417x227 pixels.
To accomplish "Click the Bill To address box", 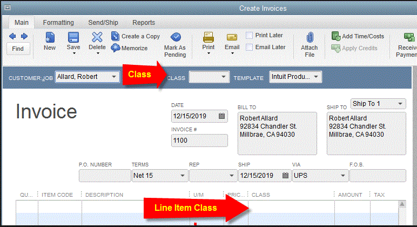I will [x=277, y=133].
